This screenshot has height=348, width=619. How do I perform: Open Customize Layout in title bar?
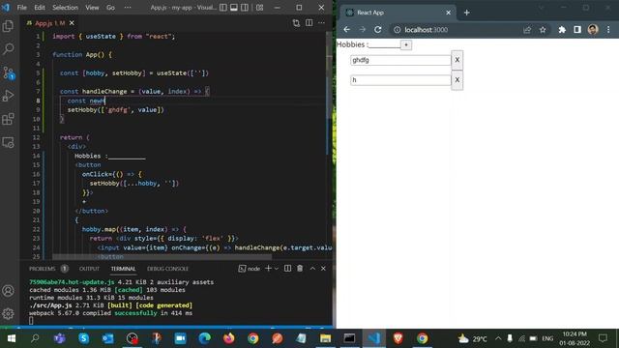point(259,8)
